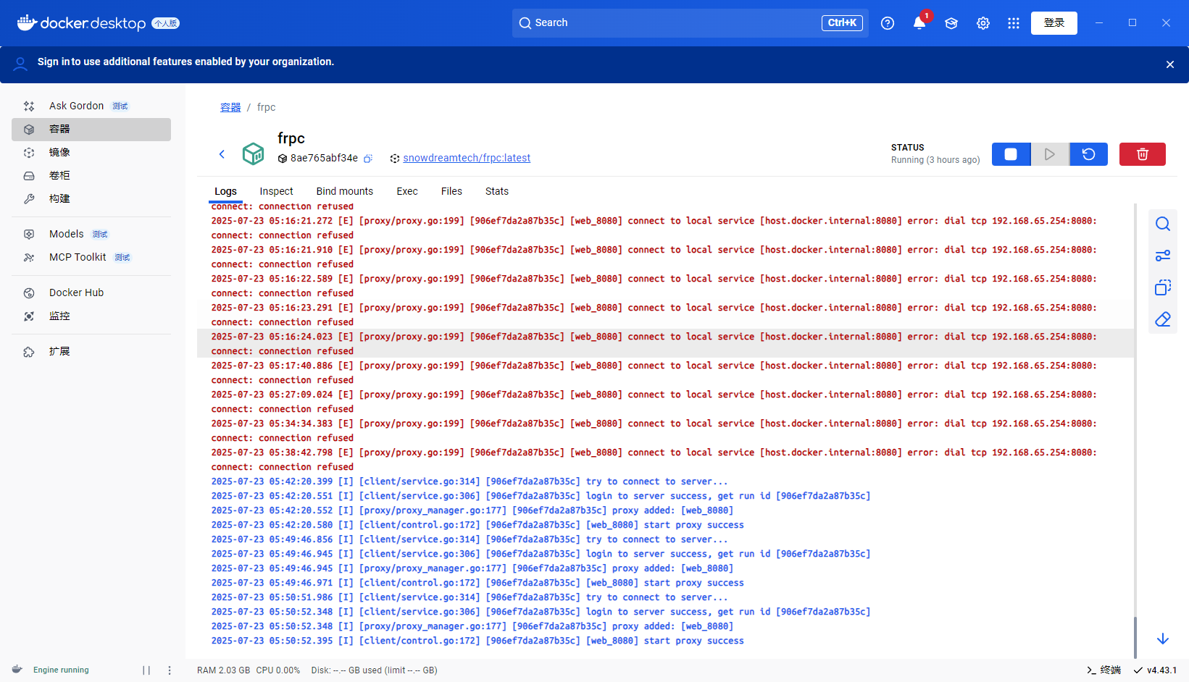Open the log display options

coord(1162,256)
